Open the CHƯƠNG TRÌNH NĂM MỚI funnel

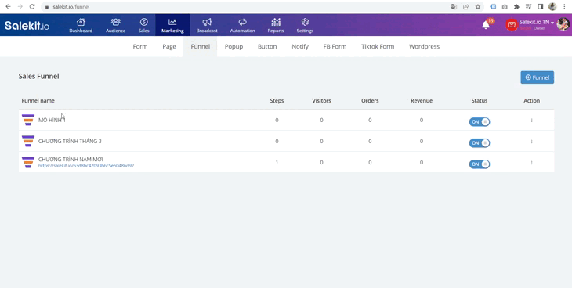tap(71, 160)
